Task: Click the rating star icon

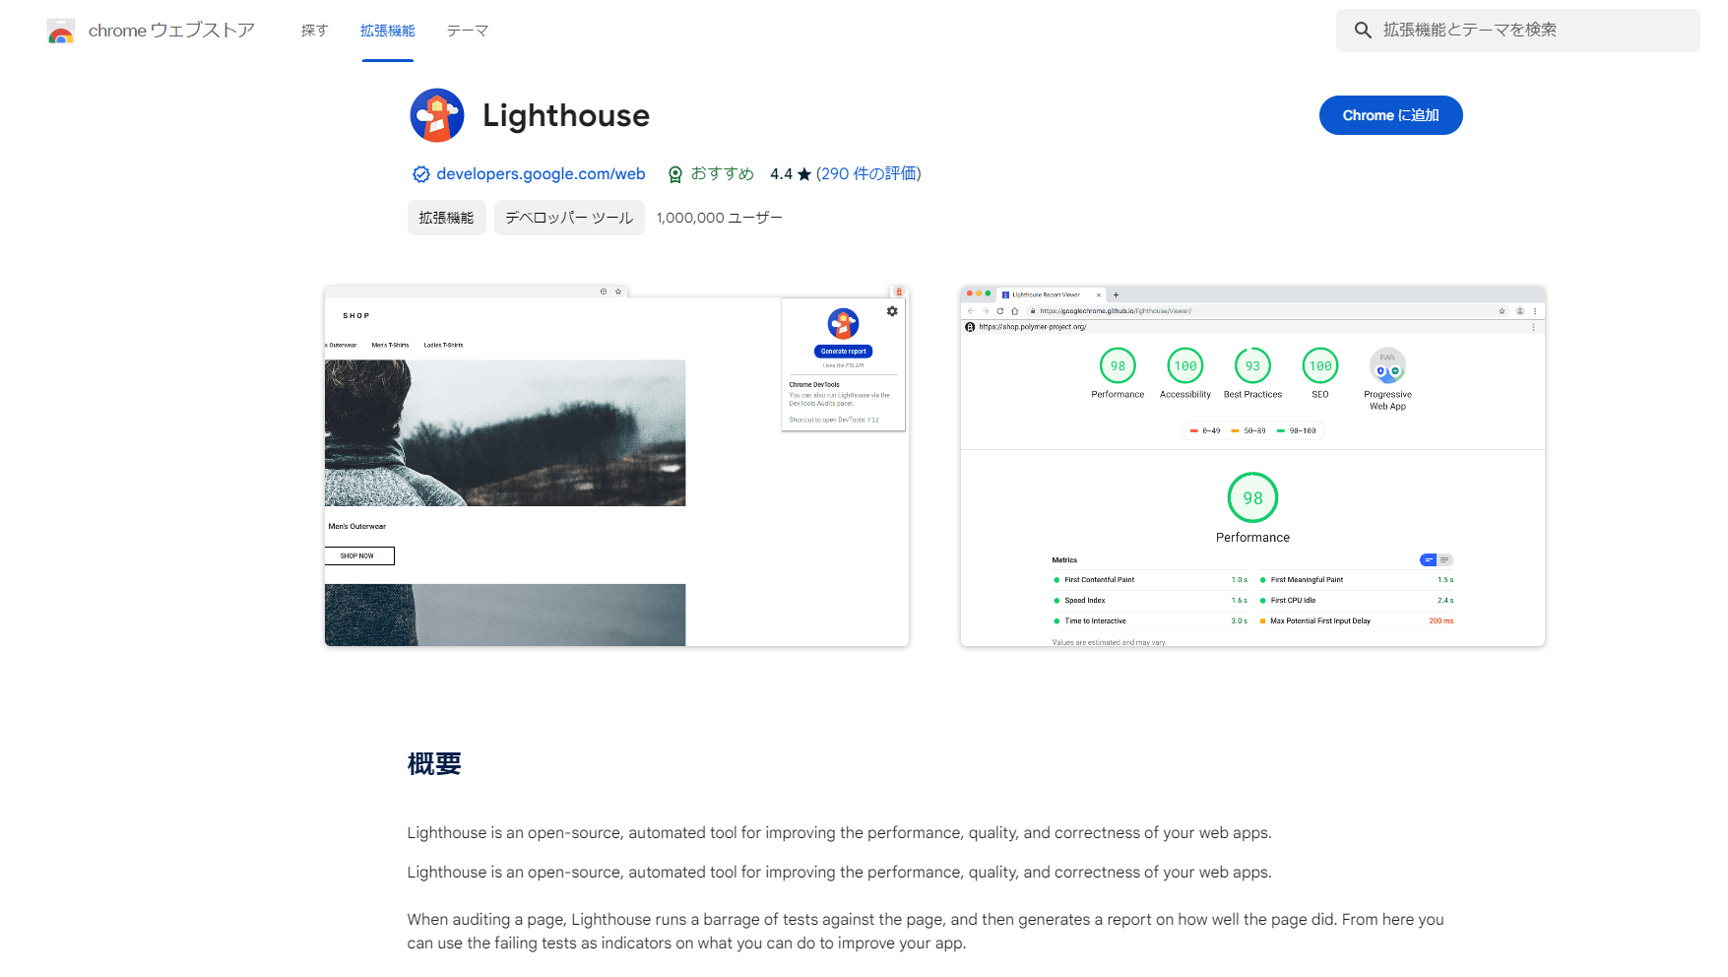Action: point(804,174)
